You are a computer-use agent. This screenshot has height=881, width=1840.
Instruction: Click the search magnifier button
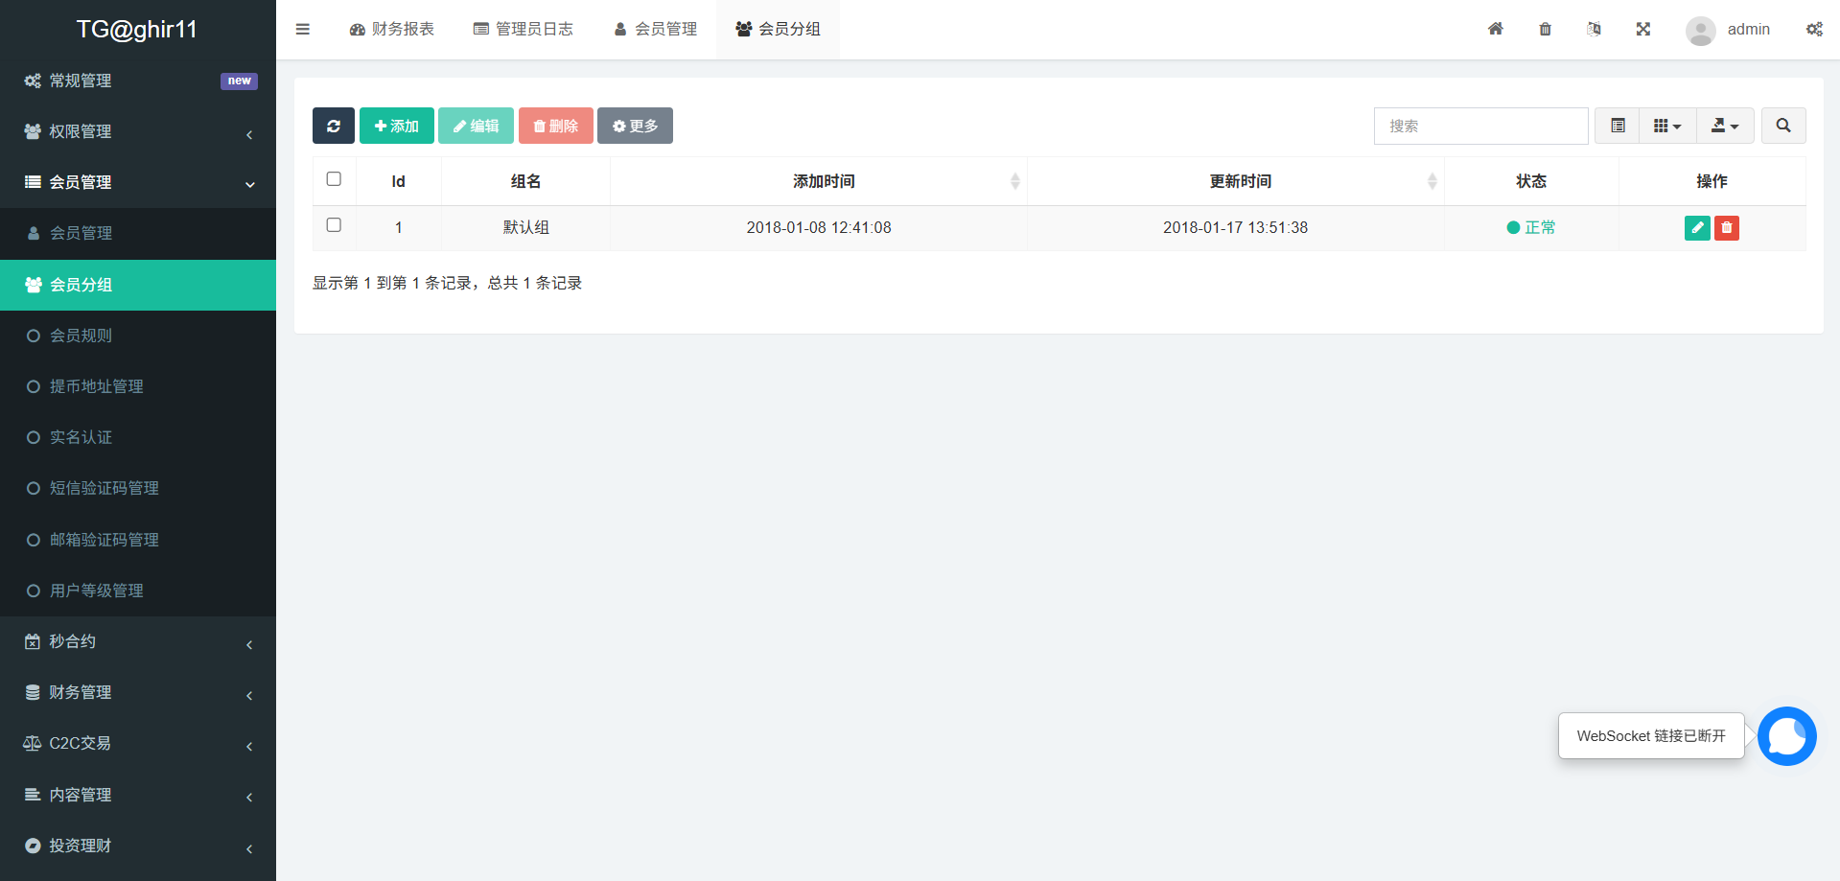point(1783,126)
